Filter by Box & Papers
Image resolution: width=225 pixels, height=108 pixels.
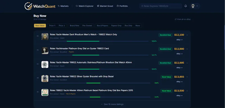102,26
